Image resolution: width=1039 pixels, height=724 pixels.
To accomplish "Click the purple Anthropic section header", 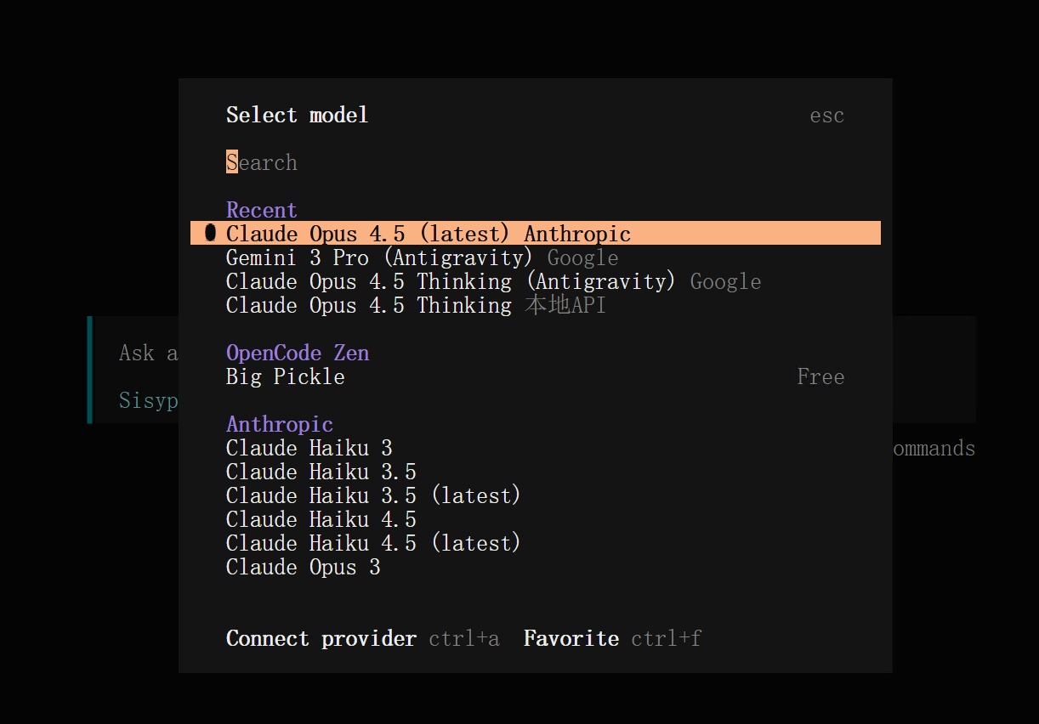I will 280,424.
